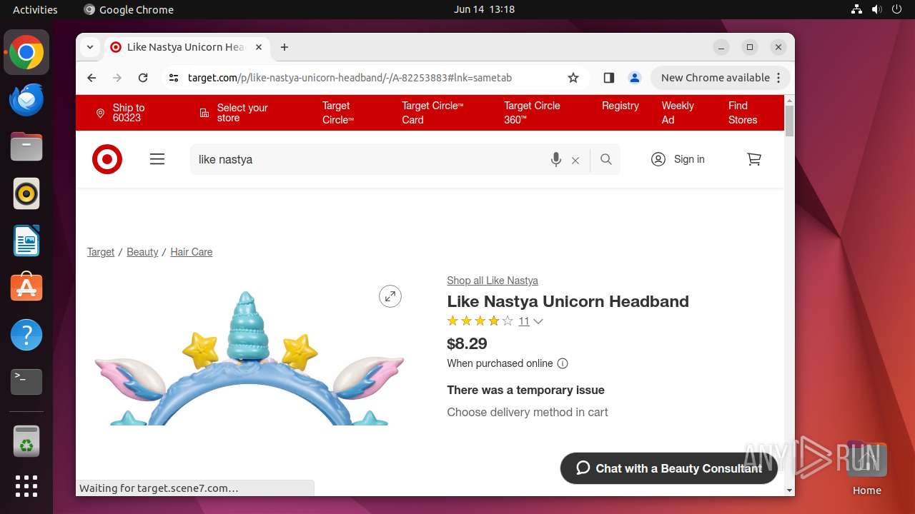Open Registry menu item
The width and height of the screenshot is (915, 514).
click(620, 106)
